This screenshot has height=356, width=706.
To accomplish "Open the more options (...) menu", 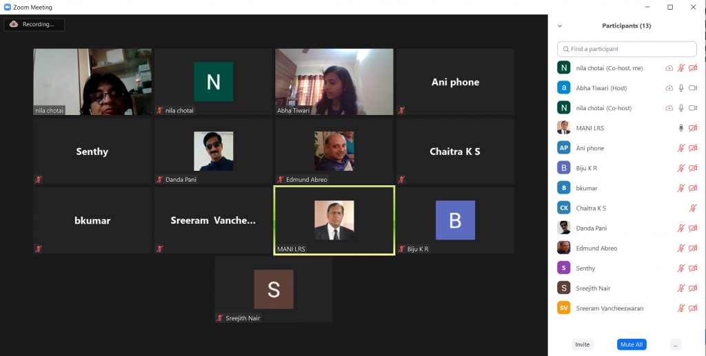I will (676, 345).
